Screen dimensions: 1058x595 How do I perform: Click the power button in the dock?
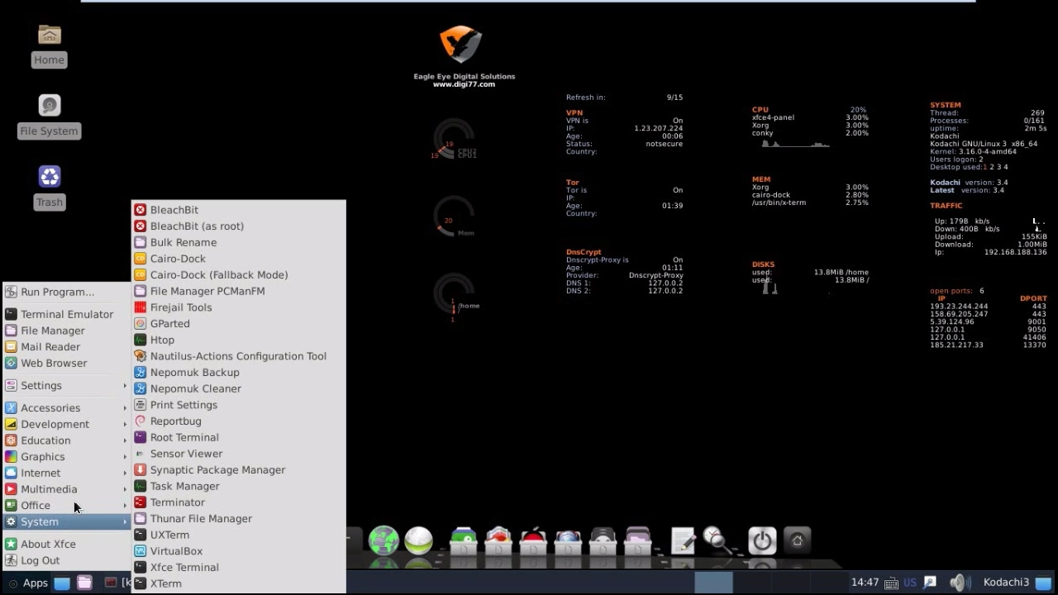click(x=762, y=540)
